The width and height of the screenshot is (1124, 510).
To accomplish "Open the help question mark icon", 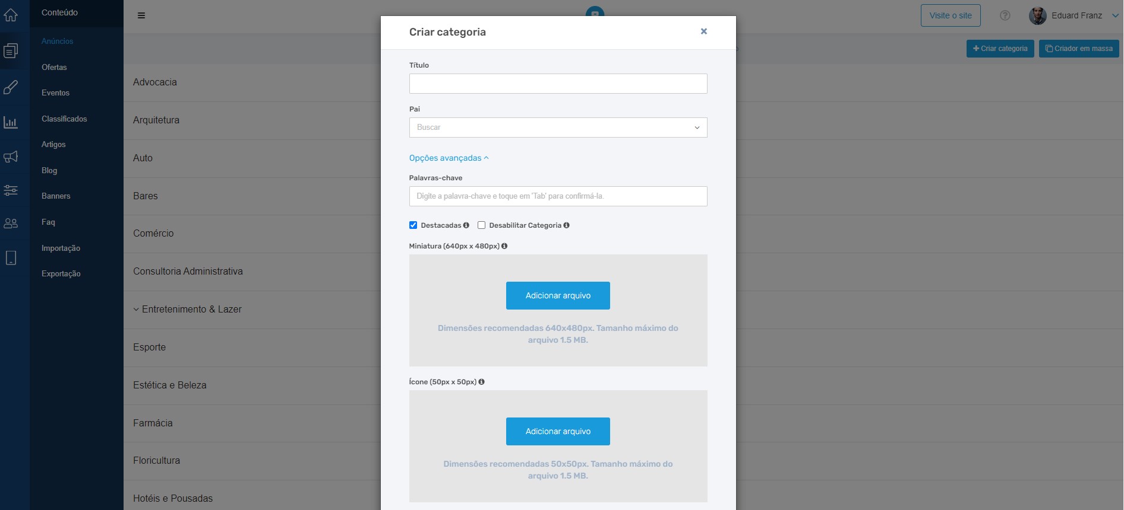I will (x=1005, y=16).
